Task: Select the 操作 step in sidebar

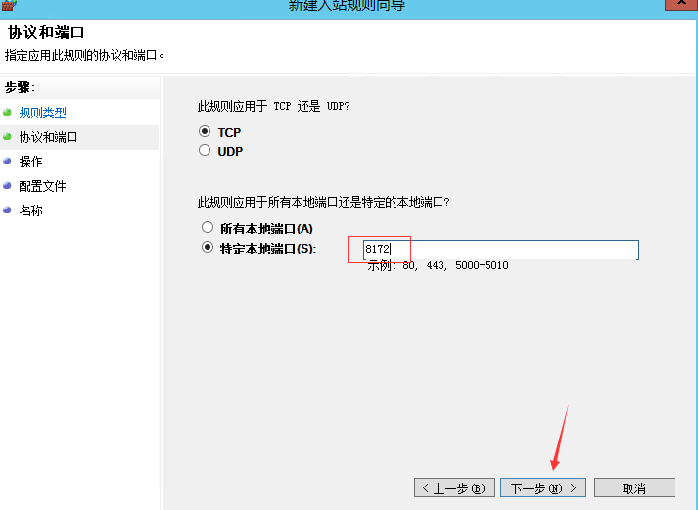Action: (30, 162)
